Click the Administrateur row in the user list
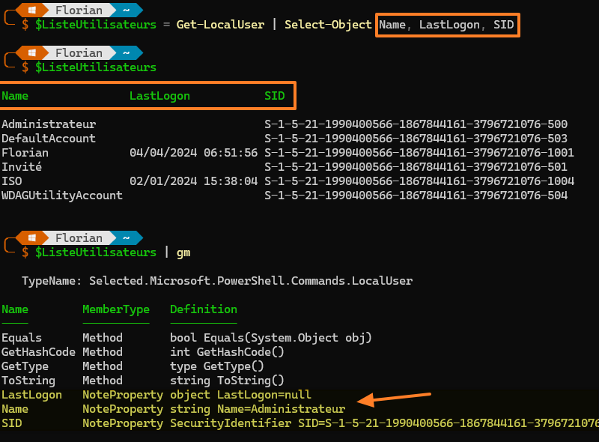 pos(49,124)
